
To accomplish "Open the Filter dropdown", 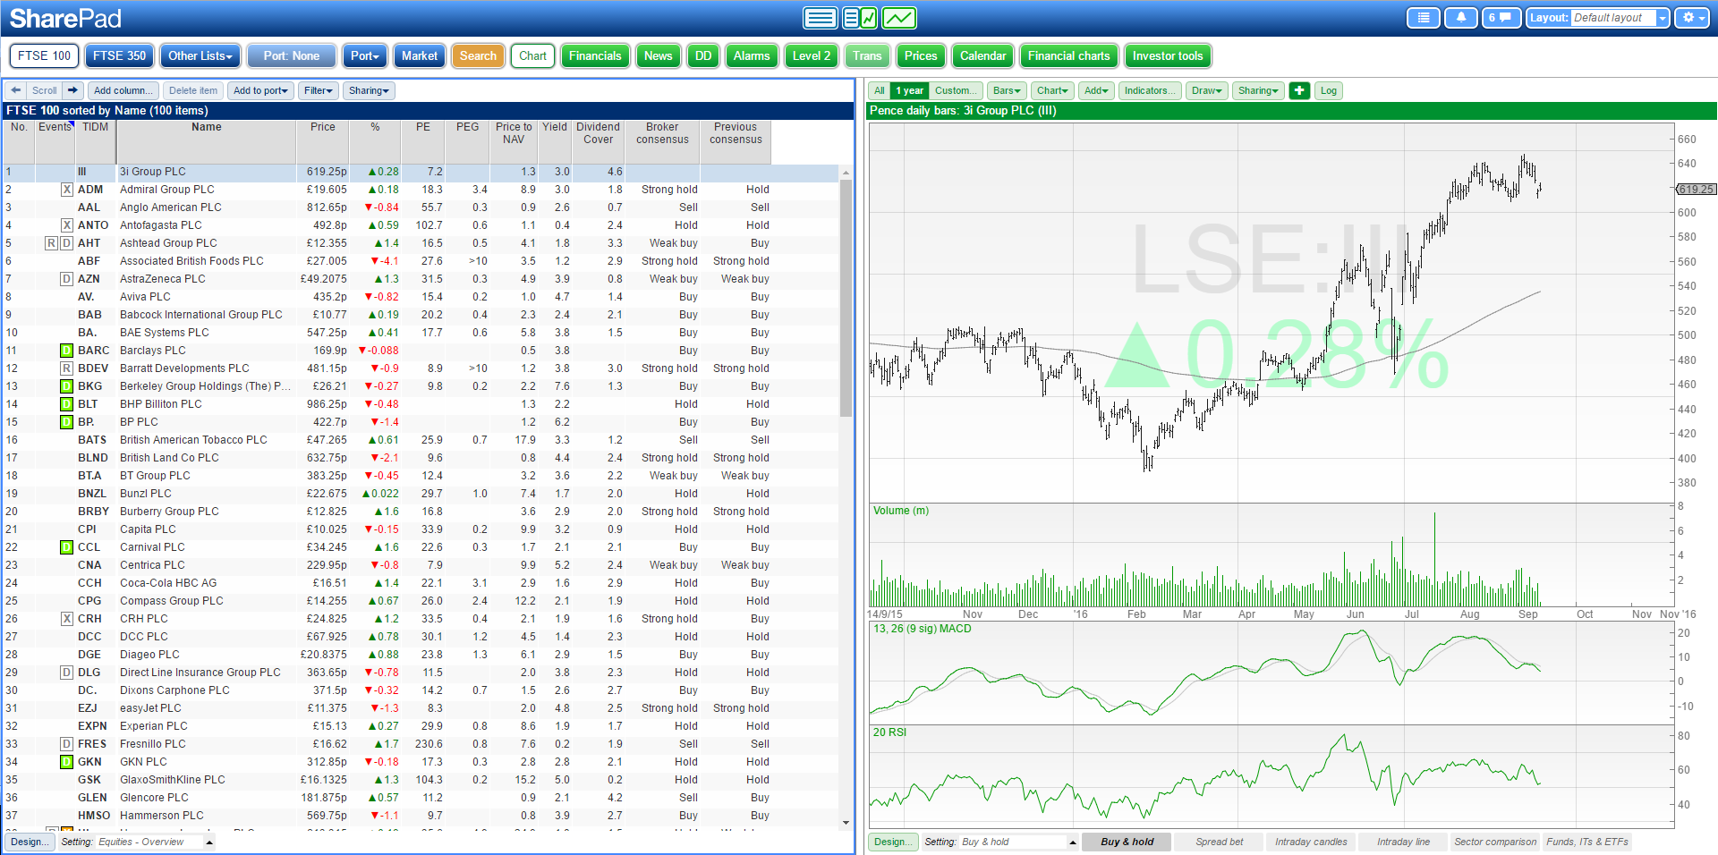I will (319, 90).
